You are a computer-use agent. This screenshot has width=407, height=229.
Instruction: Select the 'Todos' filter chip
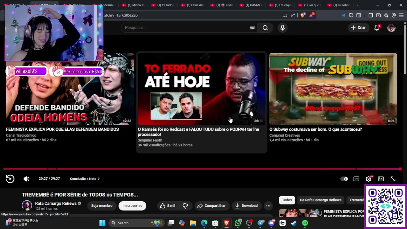point(287,200)
